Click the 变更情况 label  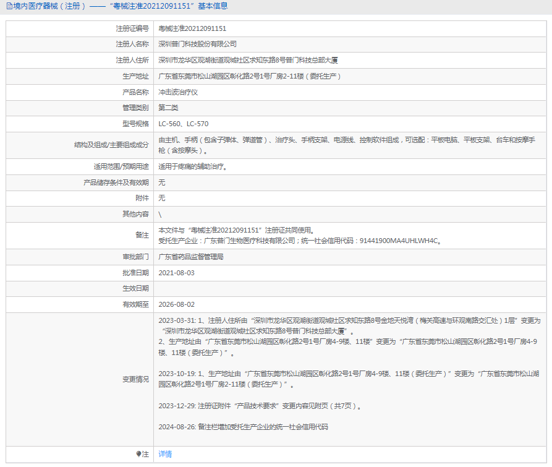pos(135,379)
